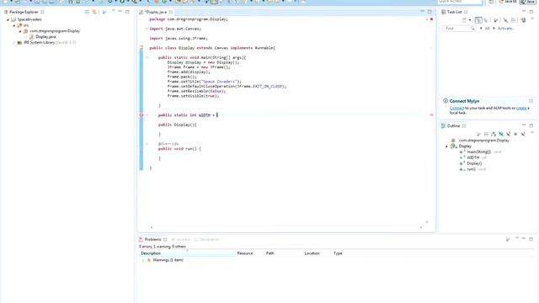Expand the Display.java tree node
Viewport: 539px width, 303px height.
(x=26, y=37)
